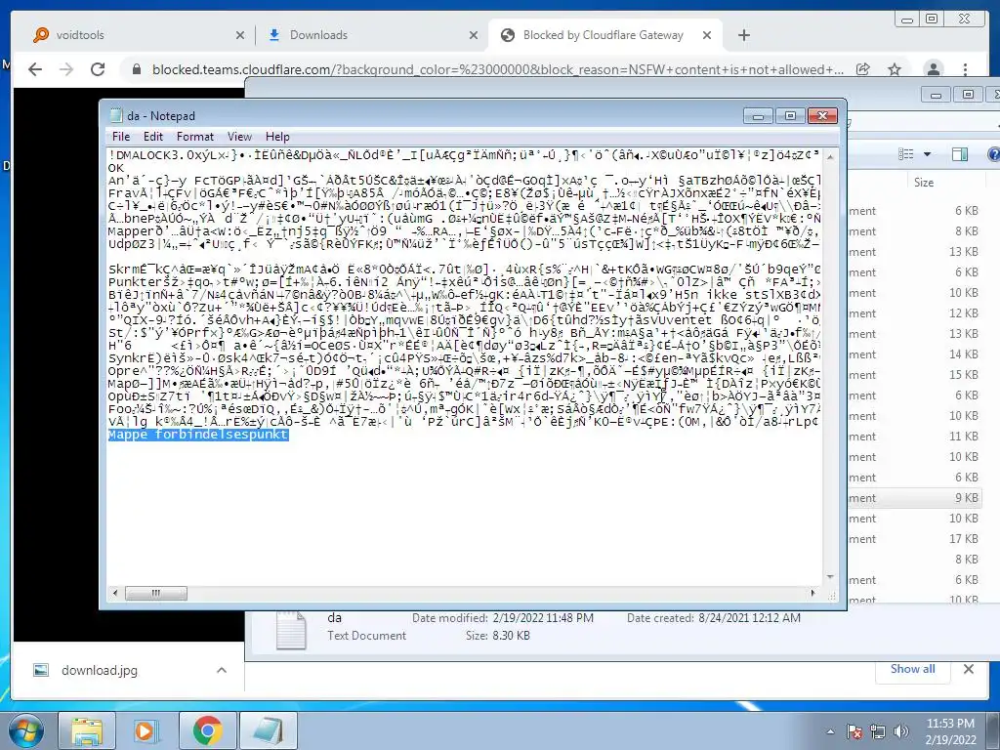
Task: Open Windows Explorer from taskbar
Action: click(87, 730)
